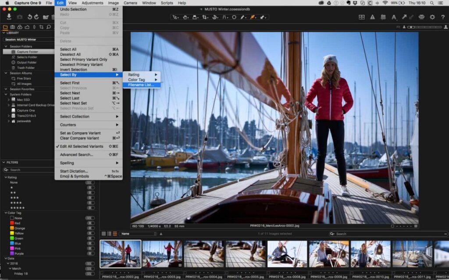
Task: Click the Print icon in toolbar
Action: [x=421, y=17]
